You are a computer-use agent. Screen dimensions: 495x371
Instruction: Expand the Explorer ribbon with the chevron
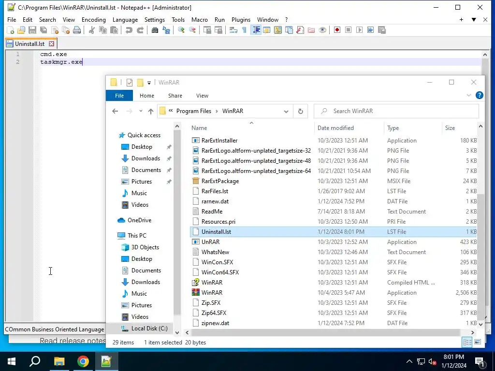[469, 95]
